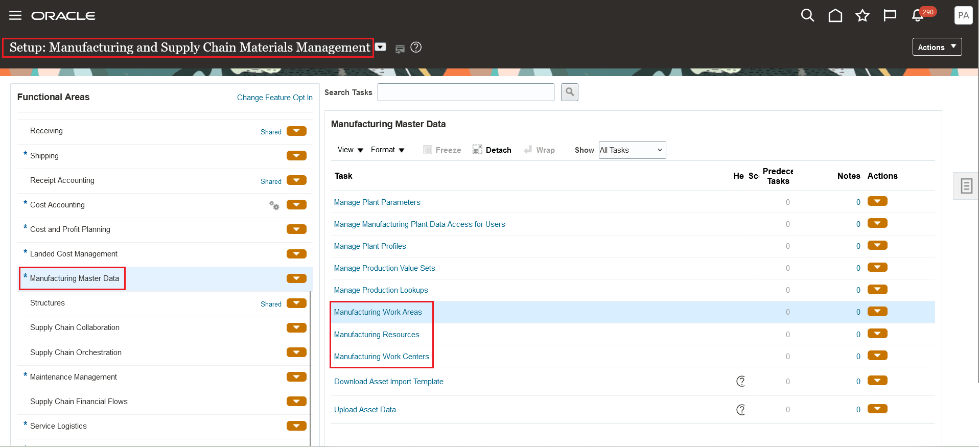The image size is (979, 447).
Task: Open the Format menu
Action: tap(387, 150)
